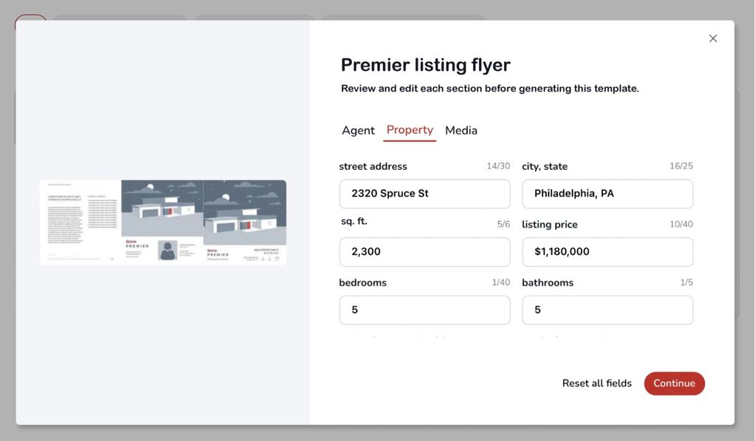
Task: Click the listing price label
Action: tap(550, 225)
